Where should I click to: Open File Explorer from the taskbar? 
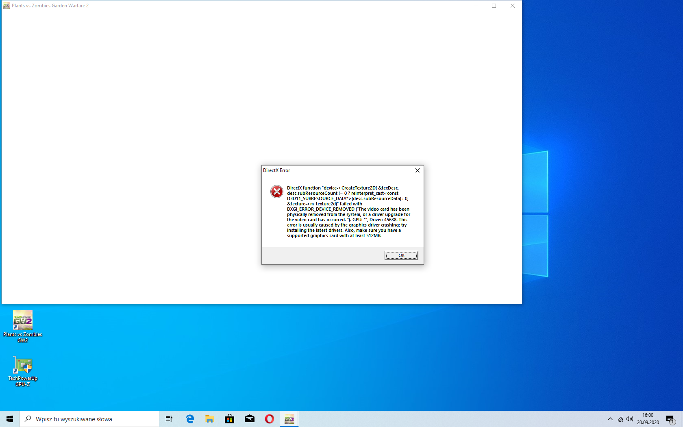pyautogui.click(x=209, y=419)
